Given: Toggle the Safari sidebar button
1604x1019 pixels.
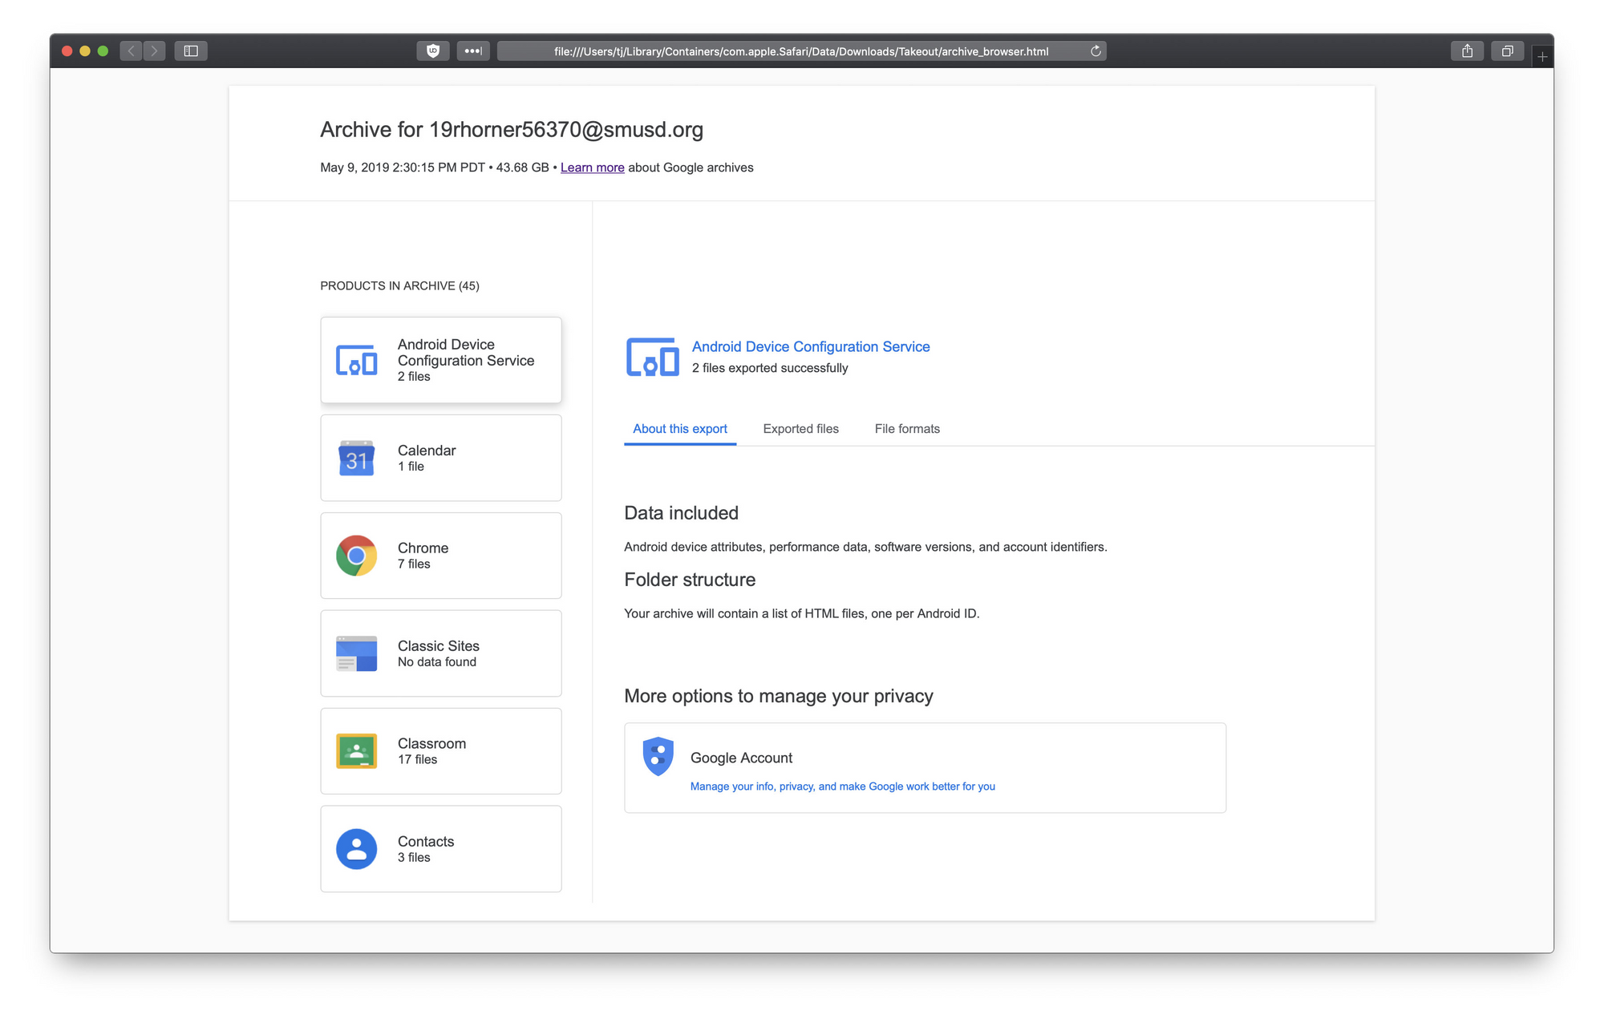Looking at the screenshot, I should [191, 51].
